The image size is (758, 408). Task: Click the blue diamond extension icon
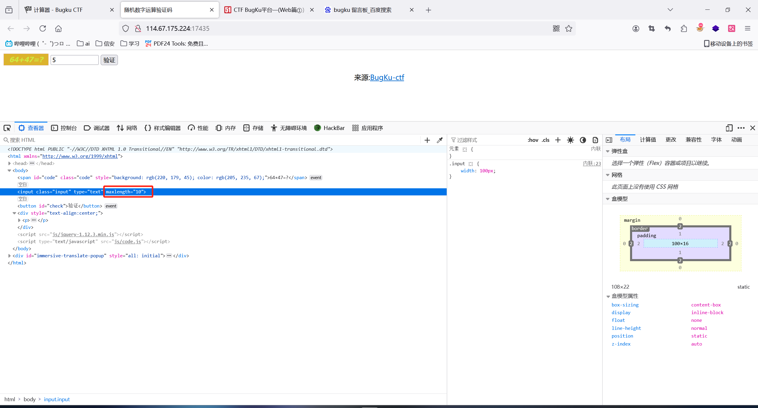click(x=716, y=28)
